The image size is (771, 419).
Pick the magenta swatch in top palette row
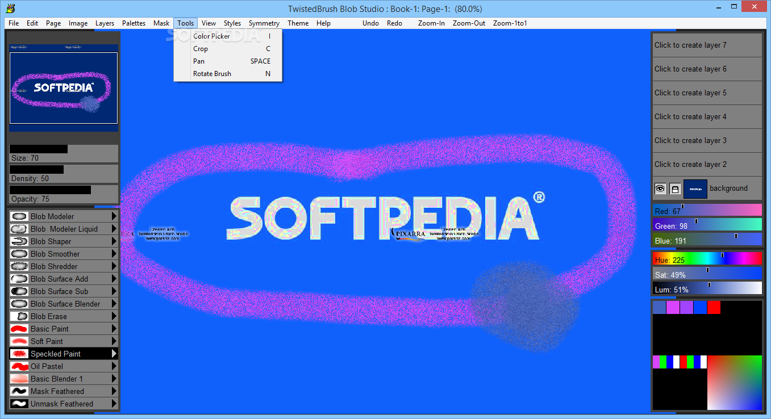pyautogui.click(x=673, y=307)
